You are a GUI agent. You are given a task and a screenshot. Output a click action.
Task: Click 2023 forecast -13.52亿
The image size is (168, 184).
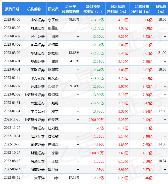[97, 20]
